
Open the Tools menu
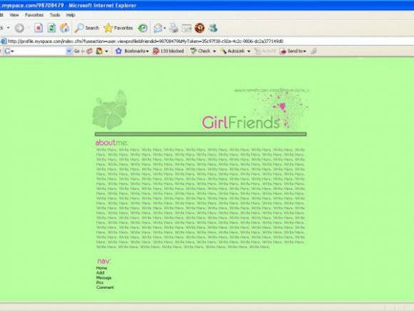[x=55, y=15]
